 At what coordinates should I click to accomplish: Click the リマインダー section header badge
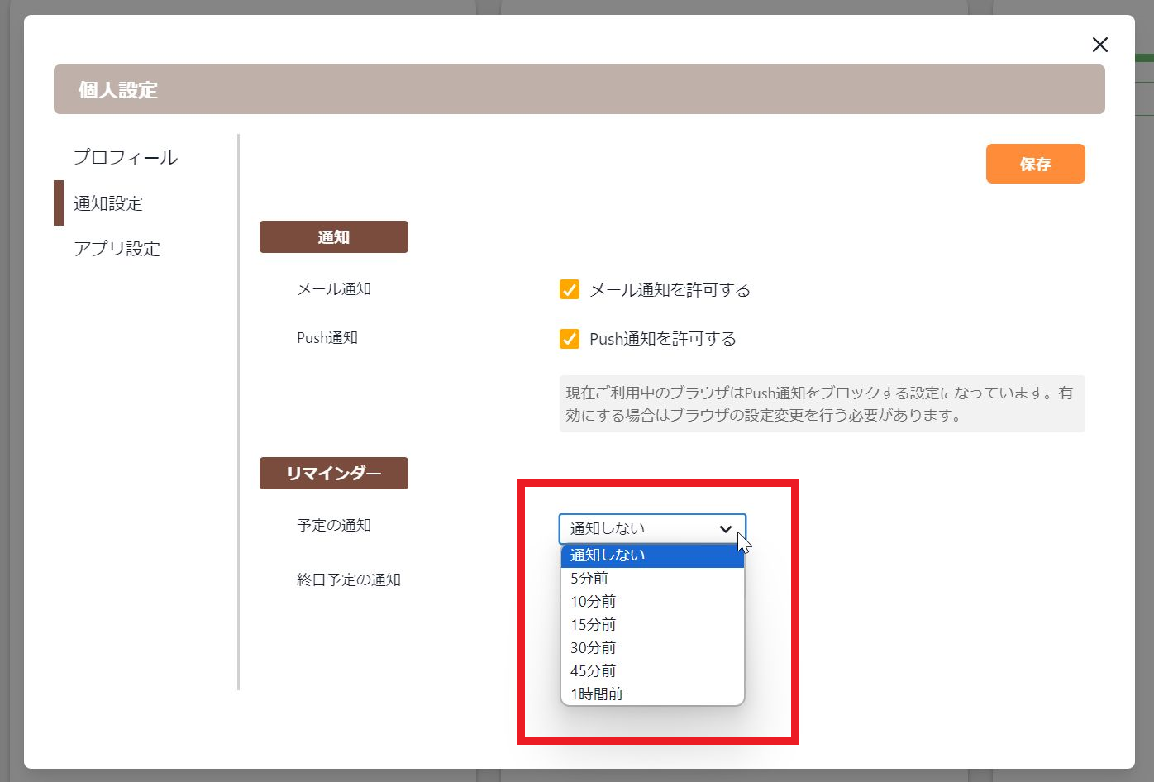tap(333, 473)
